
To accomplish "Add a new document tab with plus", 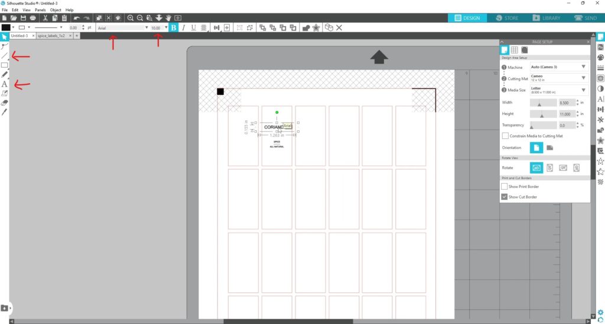I will tap(77, 36).
